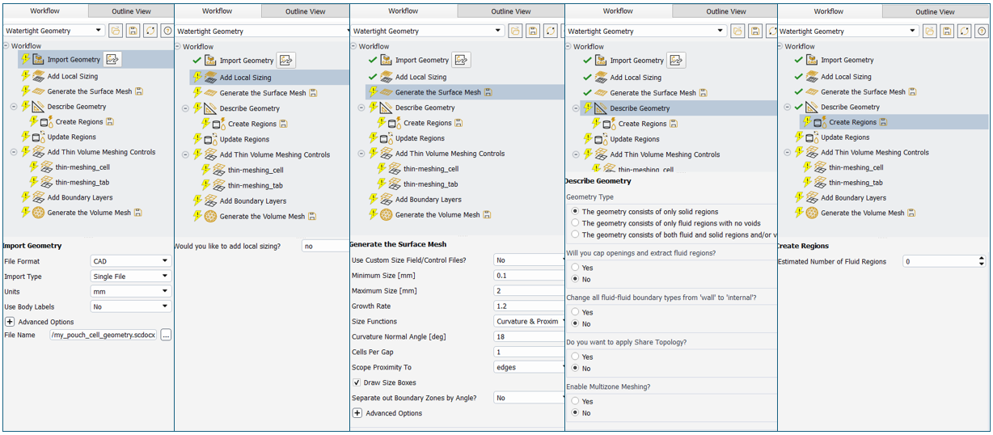This screenshot has height=435, width=993.
Task: Outline View tab in Add Local Sizing panel
Action: click(305, 11)
